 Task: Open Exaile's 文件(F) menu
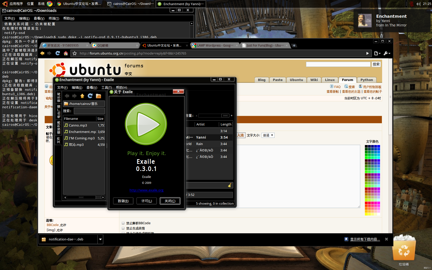click(62, 87)
